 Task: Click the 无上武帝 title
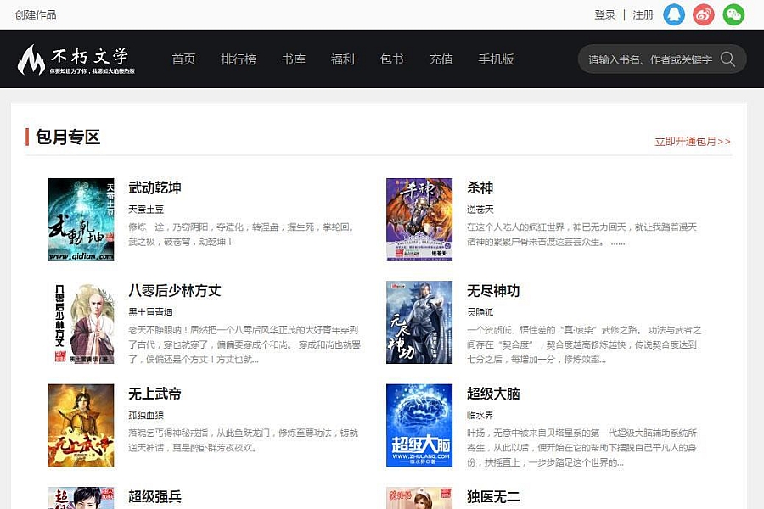pos(155,394)
